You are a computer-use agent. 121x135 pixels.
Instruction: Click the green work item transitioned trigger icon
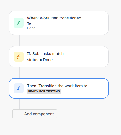(x=19, y=23)
